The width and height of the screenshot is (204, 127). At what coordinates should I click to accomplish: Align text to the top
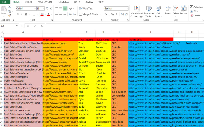(x=56, y=8)
